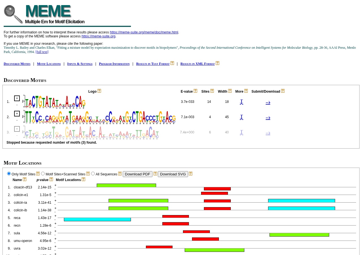This screenshot has width=362, height=255.
Task: Open help for Results in Text Format
Action: [x=172, y=63]
